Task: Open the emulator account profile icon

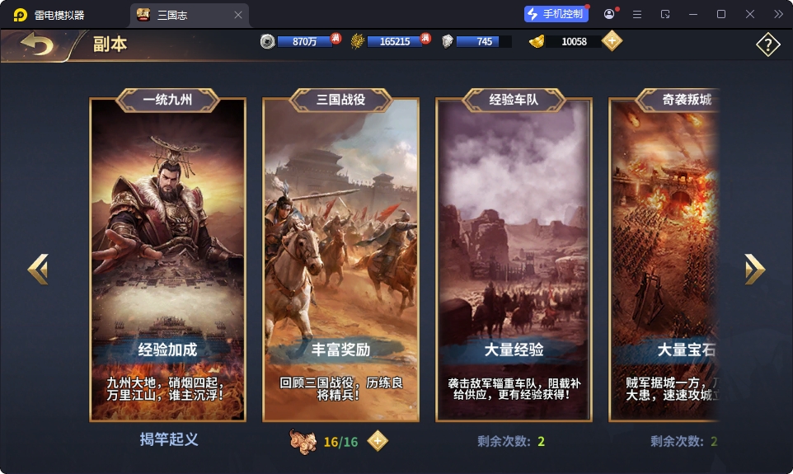Action: 609,14
